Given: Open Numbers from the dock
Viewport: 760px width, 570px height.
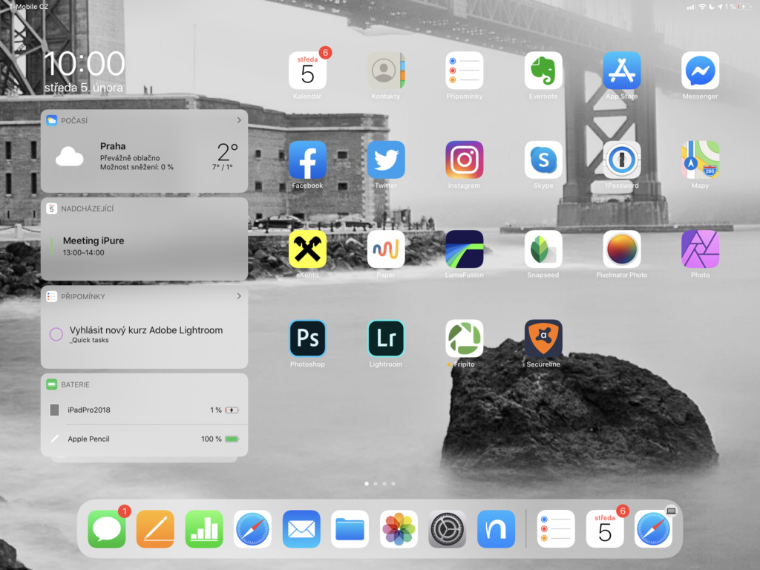Looking at the screenshot, I should coord(204,528).
